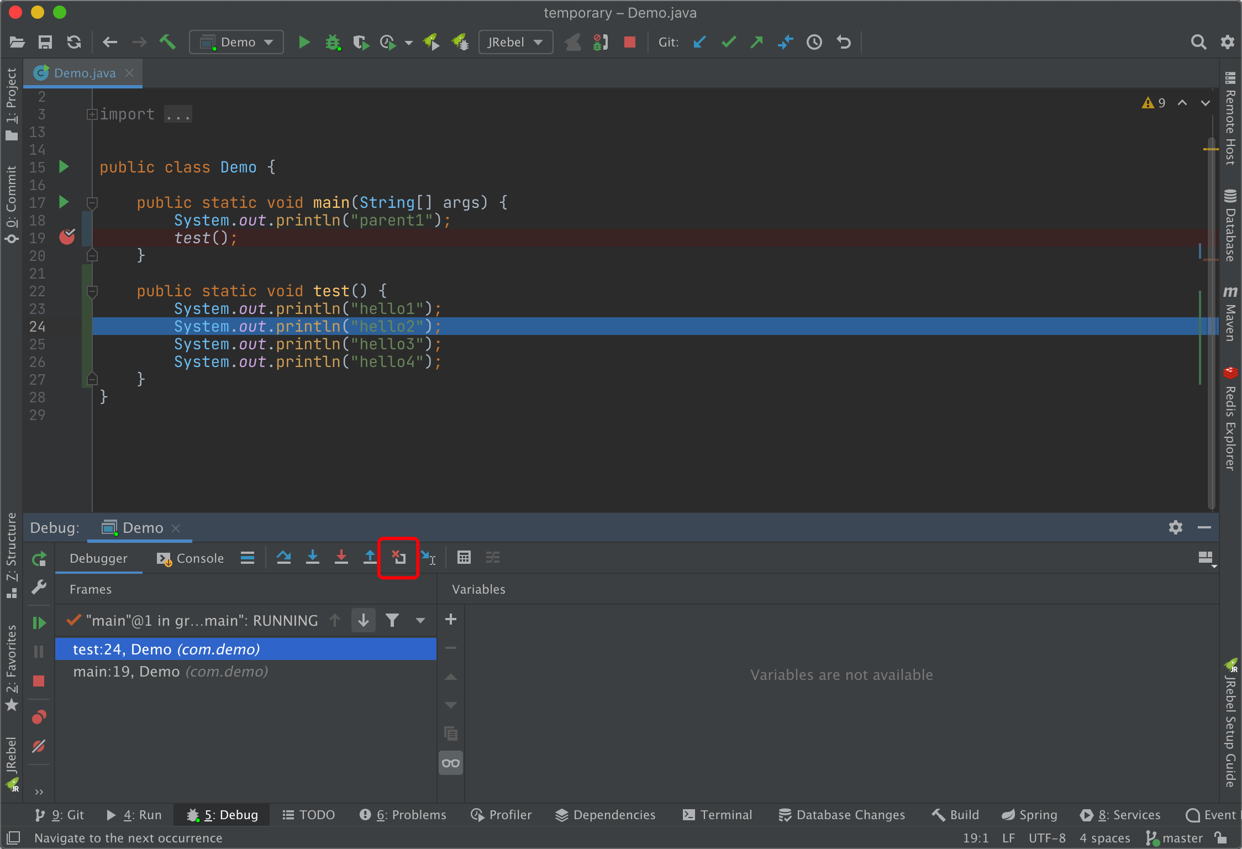Click Step Into blue down arrow

(313, 557)
